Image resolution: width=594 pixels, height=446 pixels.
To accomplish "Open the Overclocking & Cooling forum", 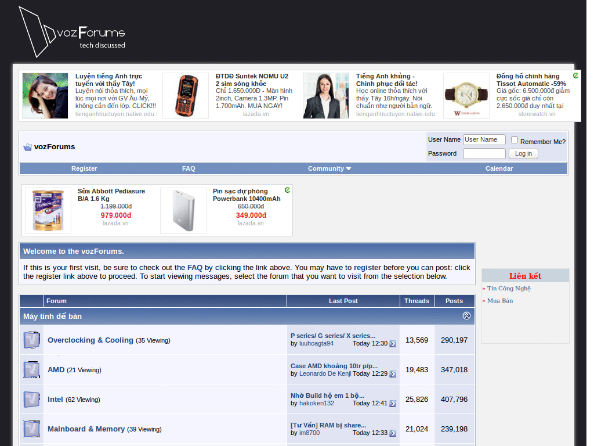I will click(x=90, y=340).
